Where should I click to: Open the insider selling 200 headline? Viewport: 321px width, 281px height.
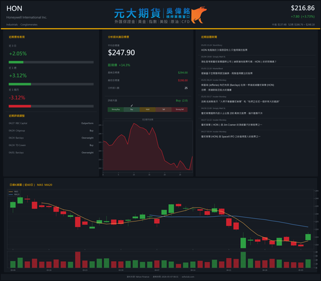coord(232,113)
